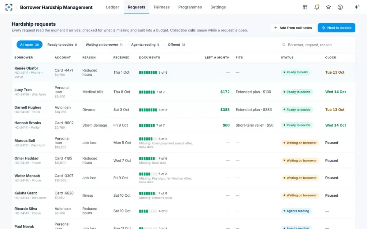Click the Medical bills reason

tap(93, 92)
